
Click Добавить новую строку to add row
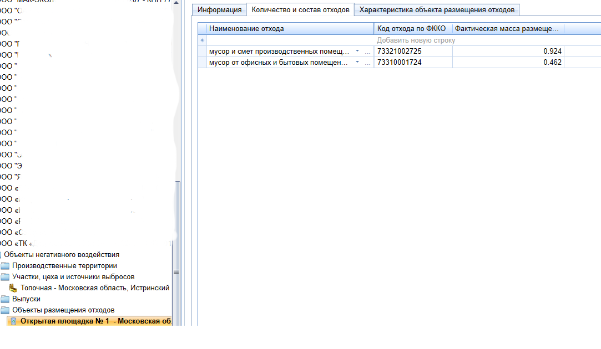tap(416, 40)
